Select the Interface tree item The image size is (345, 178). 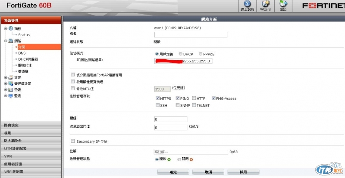click(x=39, y=47)
